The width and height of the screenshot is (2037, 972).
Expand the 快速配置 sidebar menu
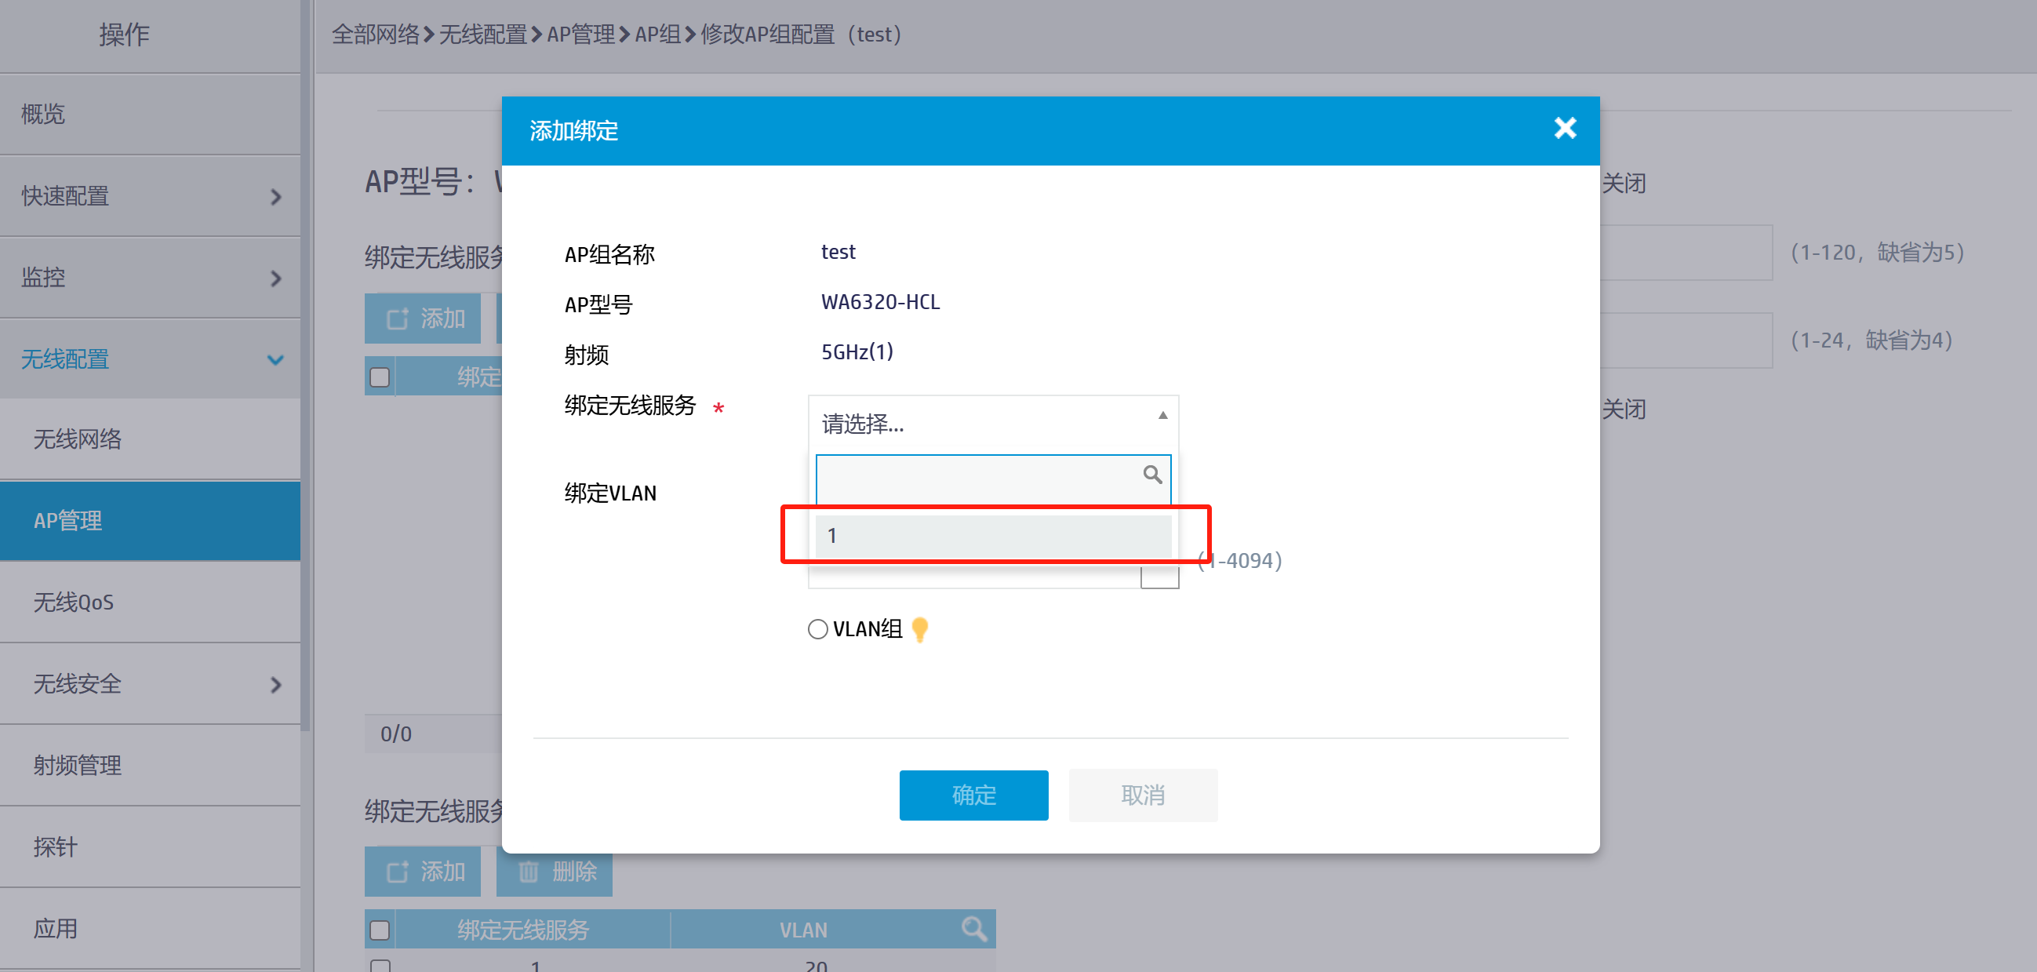151,196
